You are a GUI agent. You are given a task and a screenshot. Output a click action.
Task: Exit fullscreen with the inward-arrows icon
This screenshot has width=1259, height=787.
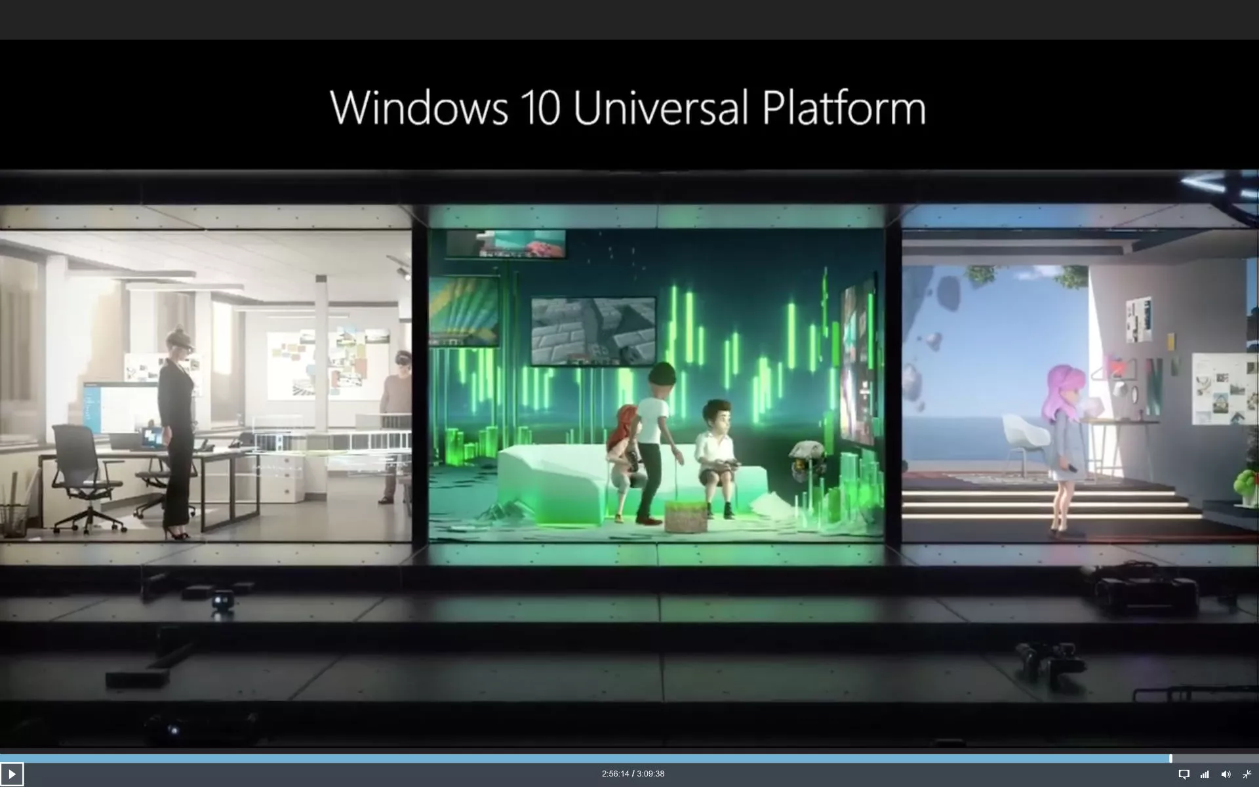click(1247, 775)
